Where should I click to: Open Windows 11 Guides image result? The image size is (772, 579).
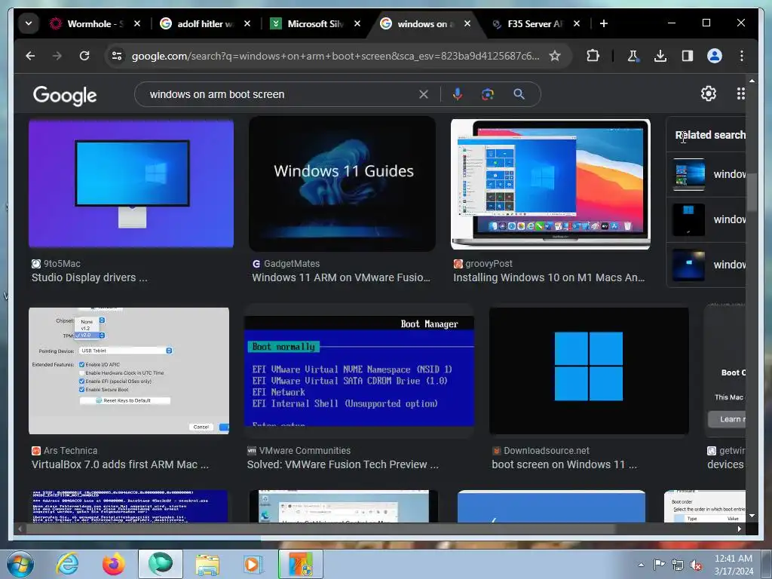point(342,184)
